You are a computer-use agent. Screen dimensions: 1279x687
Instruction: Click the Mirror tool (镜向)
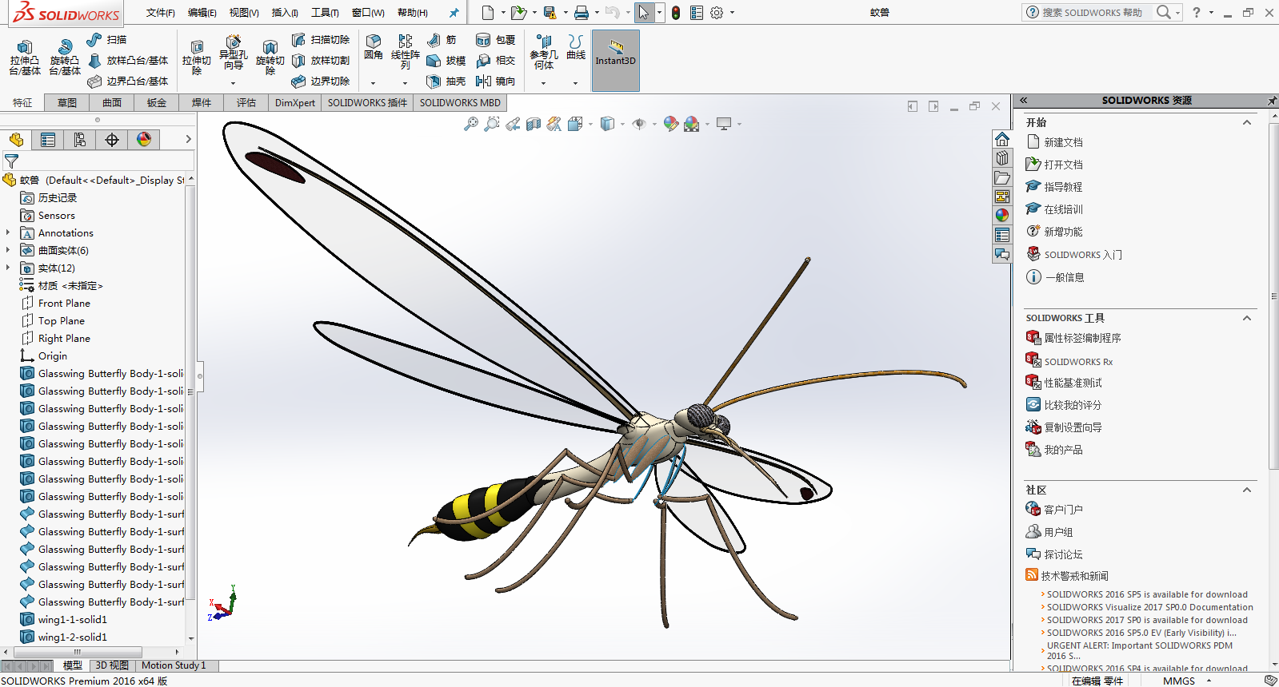[x=495, y=81]
